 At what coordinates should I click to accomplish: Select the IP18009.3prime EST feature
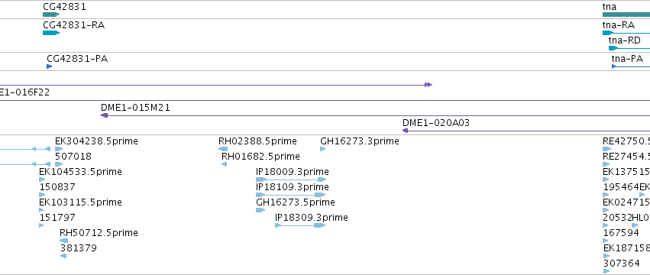[291, 180]
